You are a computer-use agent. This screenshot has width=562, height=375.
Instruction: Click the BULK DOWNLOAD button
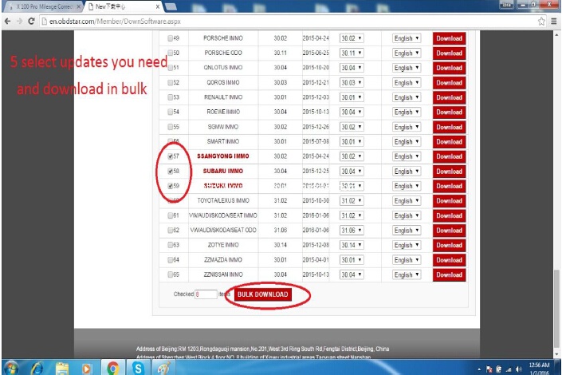click(x=263, y=294)
